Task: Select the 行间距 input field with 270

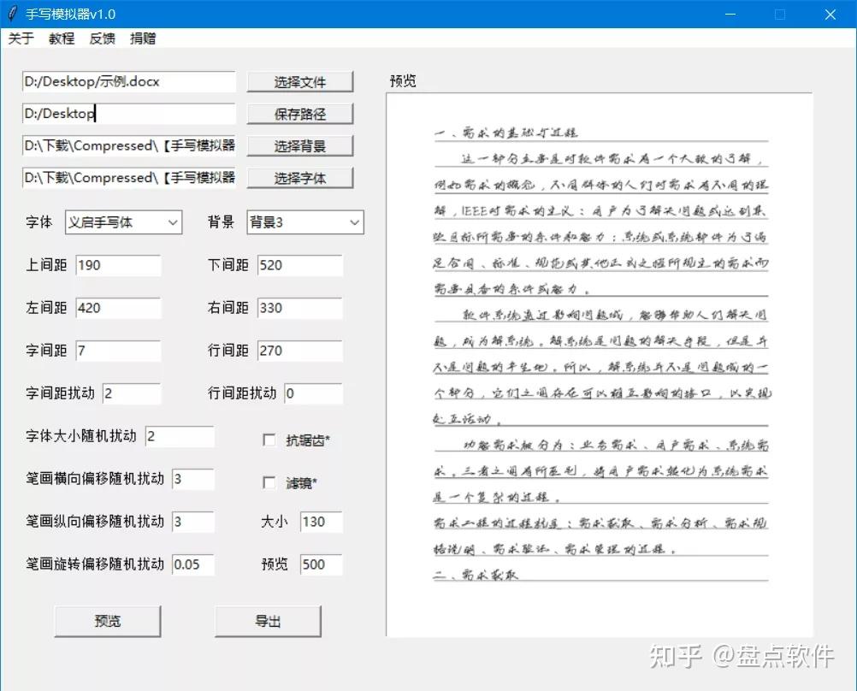Action: (299, 351)
